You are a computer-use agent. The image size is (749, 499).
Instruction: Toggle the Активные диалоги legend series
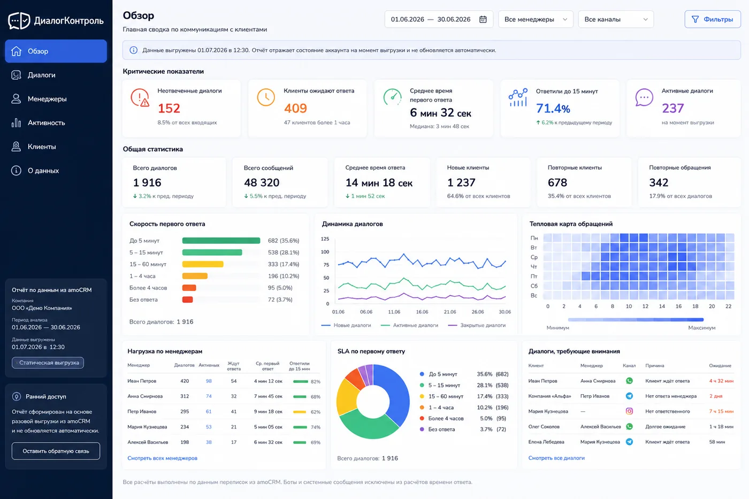pyautogui.click(x=409, y=325)
